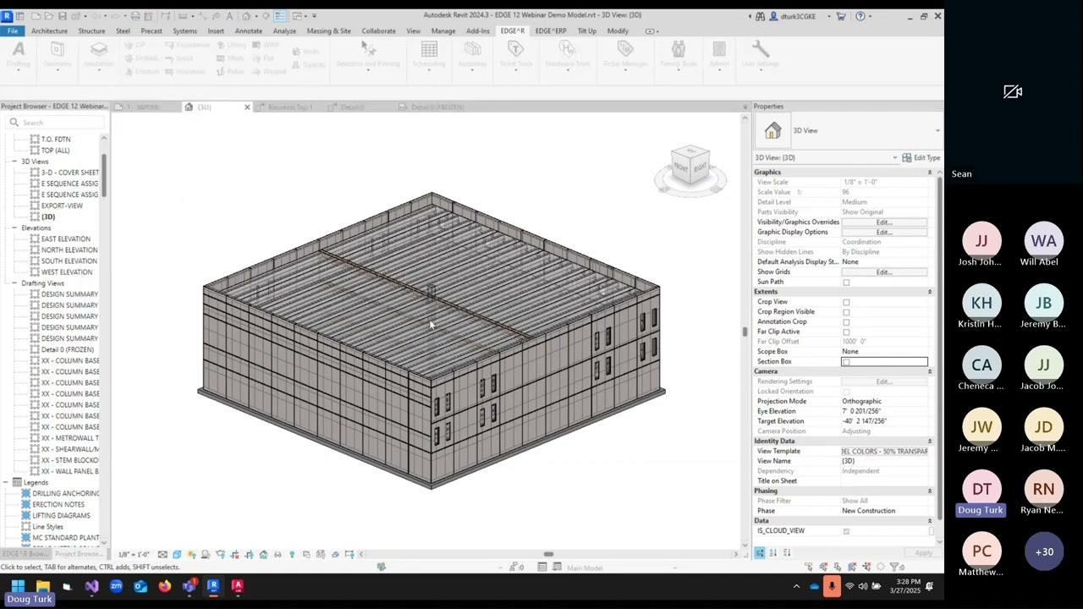Click the Save icon in quick access toolbar
The width and height of the screenshot is (1083, 609).
[x=62, y=16]
